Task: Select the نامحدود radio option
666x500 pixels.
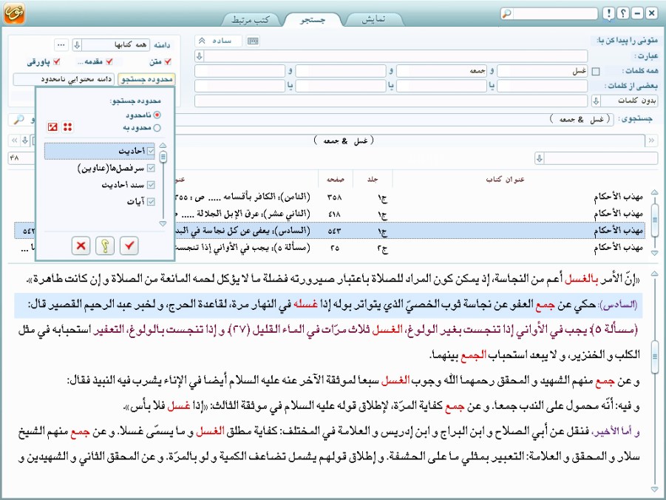Action: coord(157,115)
